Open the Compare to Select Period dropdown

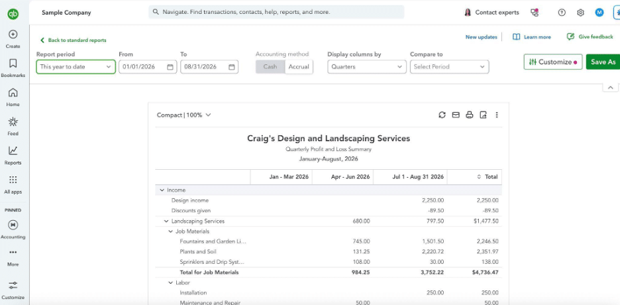coord(450,67)
